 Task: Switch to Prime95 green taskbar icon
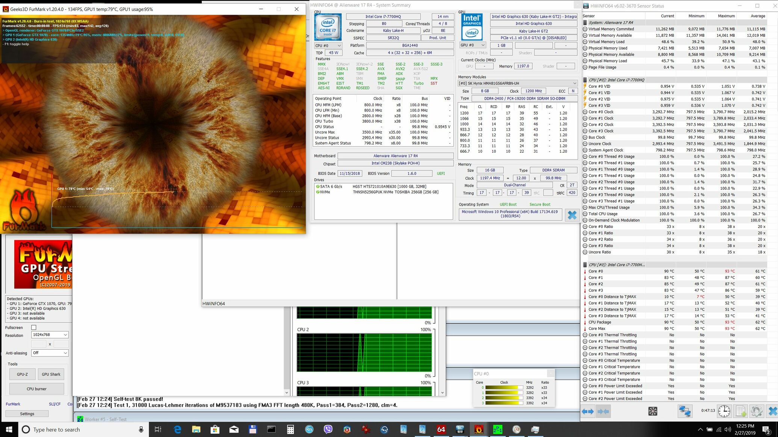(x=497, y=429)
